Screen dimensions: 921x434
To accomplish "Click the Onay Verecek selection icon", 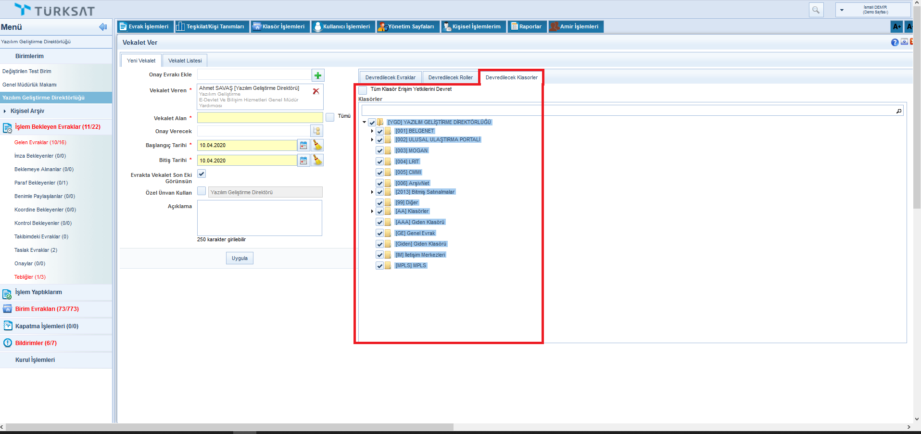I will (316, 131).
